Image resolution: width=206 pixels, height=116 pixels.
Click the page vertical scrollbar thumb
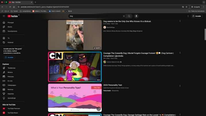click(205, 34)
